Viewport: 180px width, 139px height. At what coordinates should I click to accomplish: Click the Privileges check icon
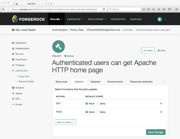[13, 65]
